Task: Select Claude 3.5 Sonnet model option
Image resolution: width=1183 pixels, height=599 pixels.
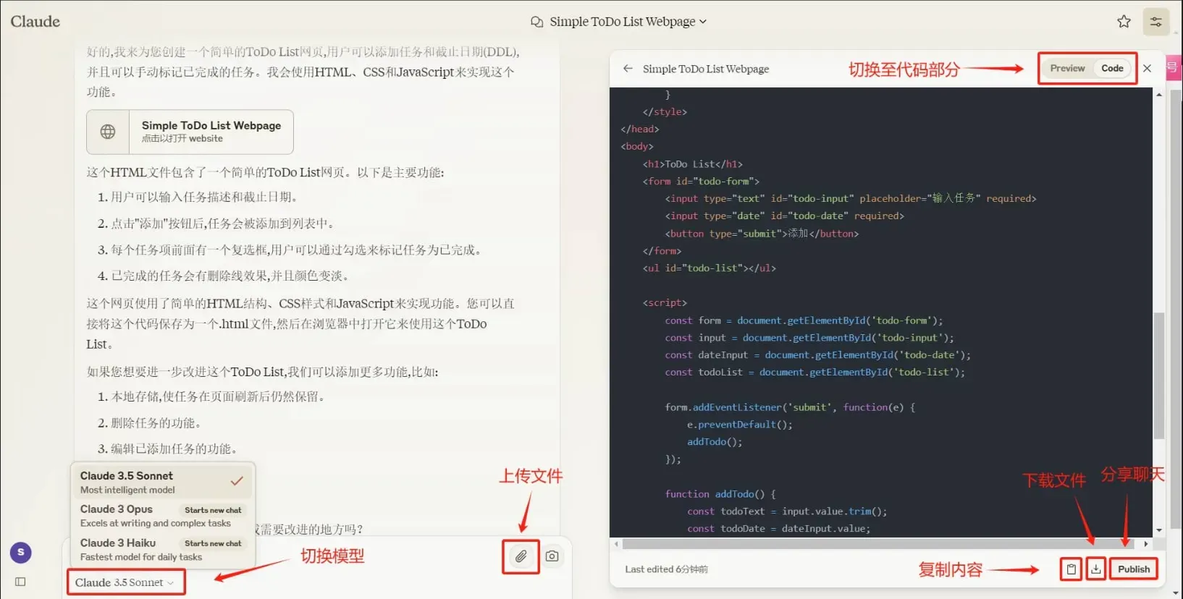Action: point(162,482)
